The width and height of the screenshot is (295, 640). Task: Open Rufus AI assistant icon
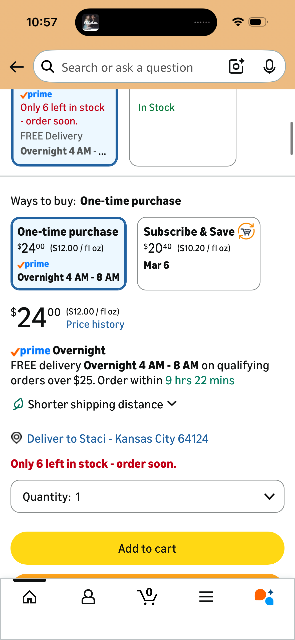pos(264,597)
